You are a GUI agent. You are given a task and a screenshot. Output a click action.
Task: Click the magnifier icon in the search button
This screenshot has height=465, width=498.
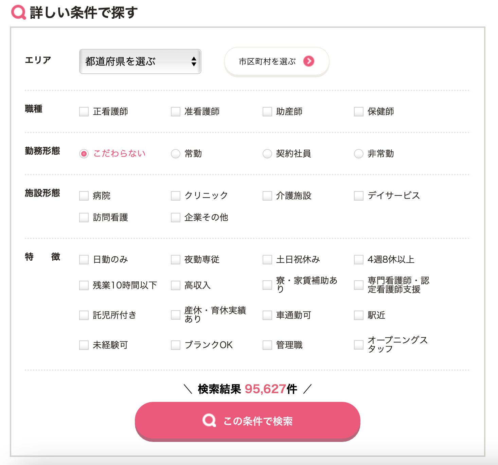209,420
